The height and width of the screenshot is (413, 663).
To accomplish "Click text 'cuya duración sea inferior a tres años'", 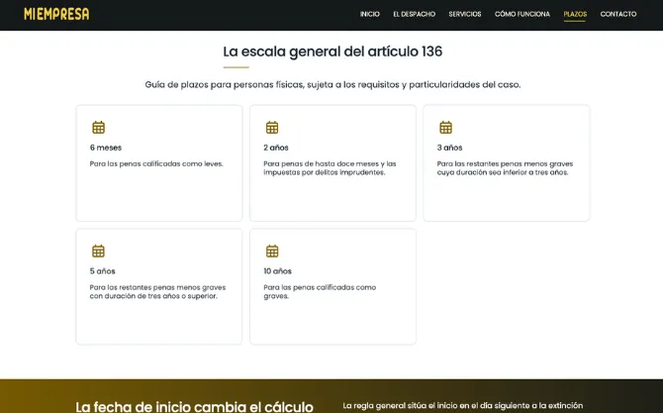I will (503, 172).
